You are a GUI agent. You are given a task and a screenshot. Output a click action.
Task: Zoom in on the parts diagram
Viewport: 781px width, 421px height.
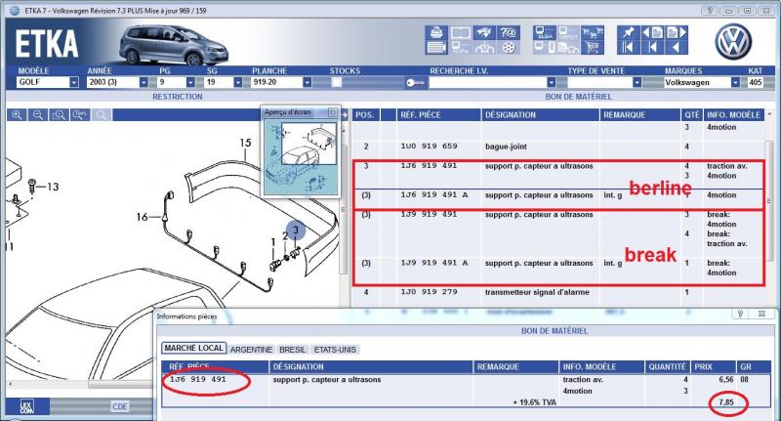[x=17, y=115]
